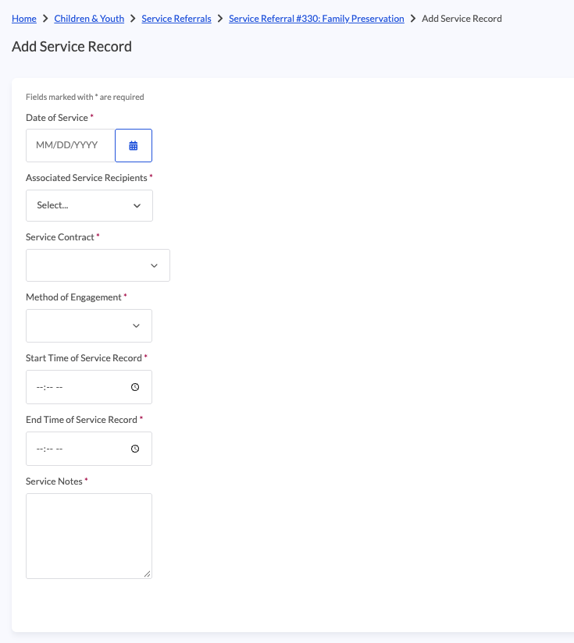Click the Start Time clock icon
574x643 pixels.
coord(135,387)
